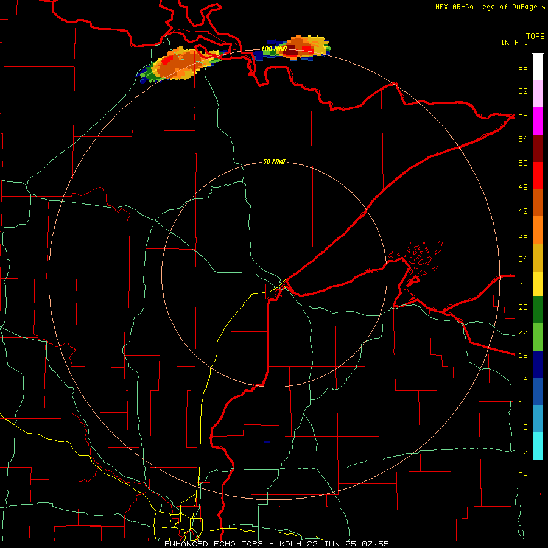Select the 46 value on the legend
Viewport: 548px width, 548px height.
tap(523, 188)
